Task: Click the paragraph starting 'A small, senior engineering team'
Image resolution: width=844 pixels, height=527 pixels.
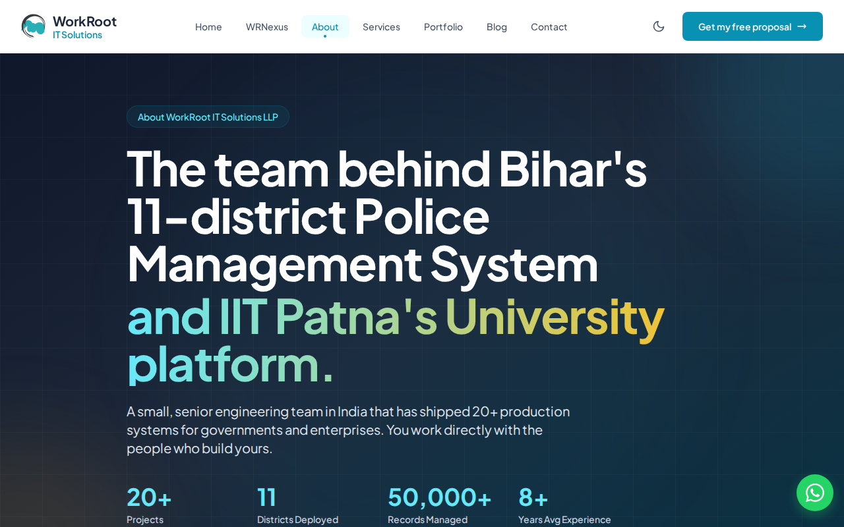Action: [348, 430]
